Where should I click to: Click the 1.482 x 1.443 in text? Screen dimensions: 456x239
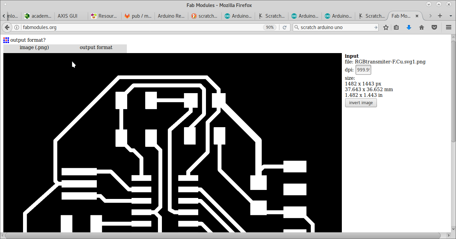364,95
